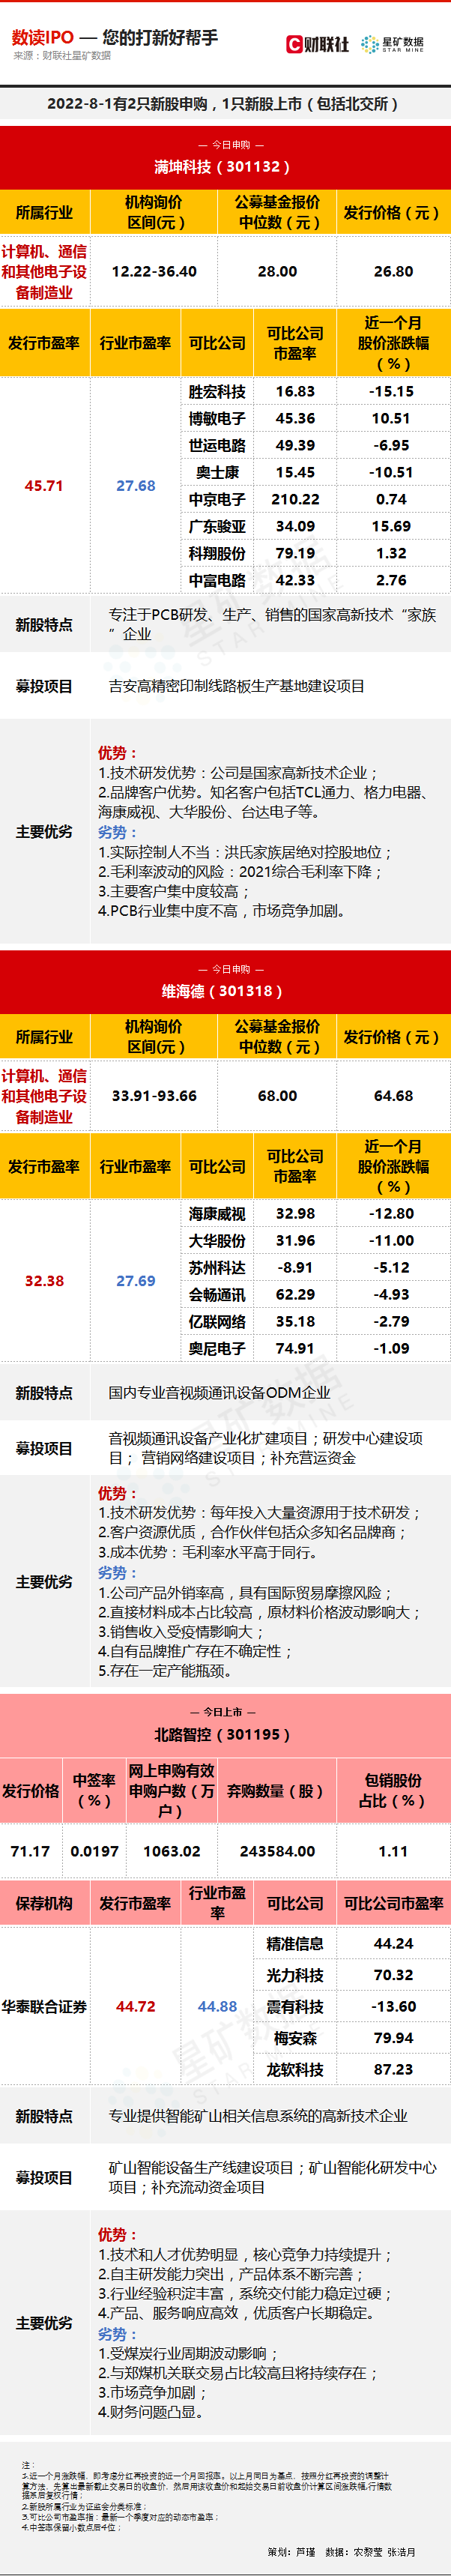This screenshot has height=2576, width=451.
Task: Open the 维海德（301318）section header
Action: [x=225, y=990]
